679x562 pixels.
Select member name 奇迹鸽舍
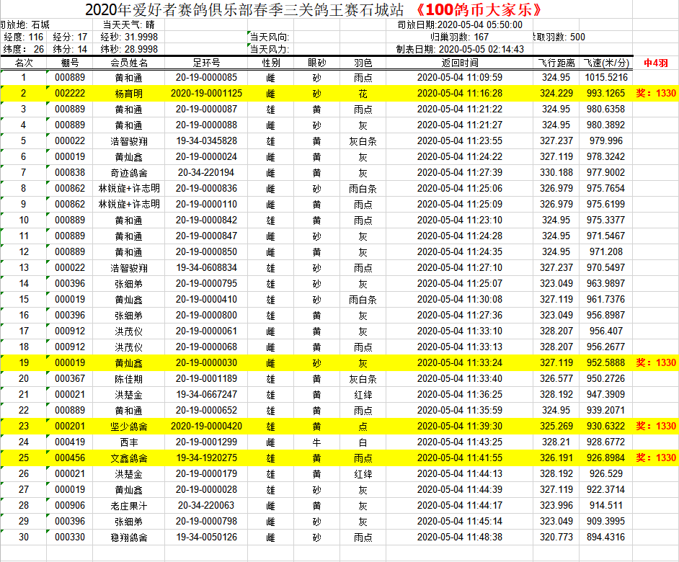point(129,173)
